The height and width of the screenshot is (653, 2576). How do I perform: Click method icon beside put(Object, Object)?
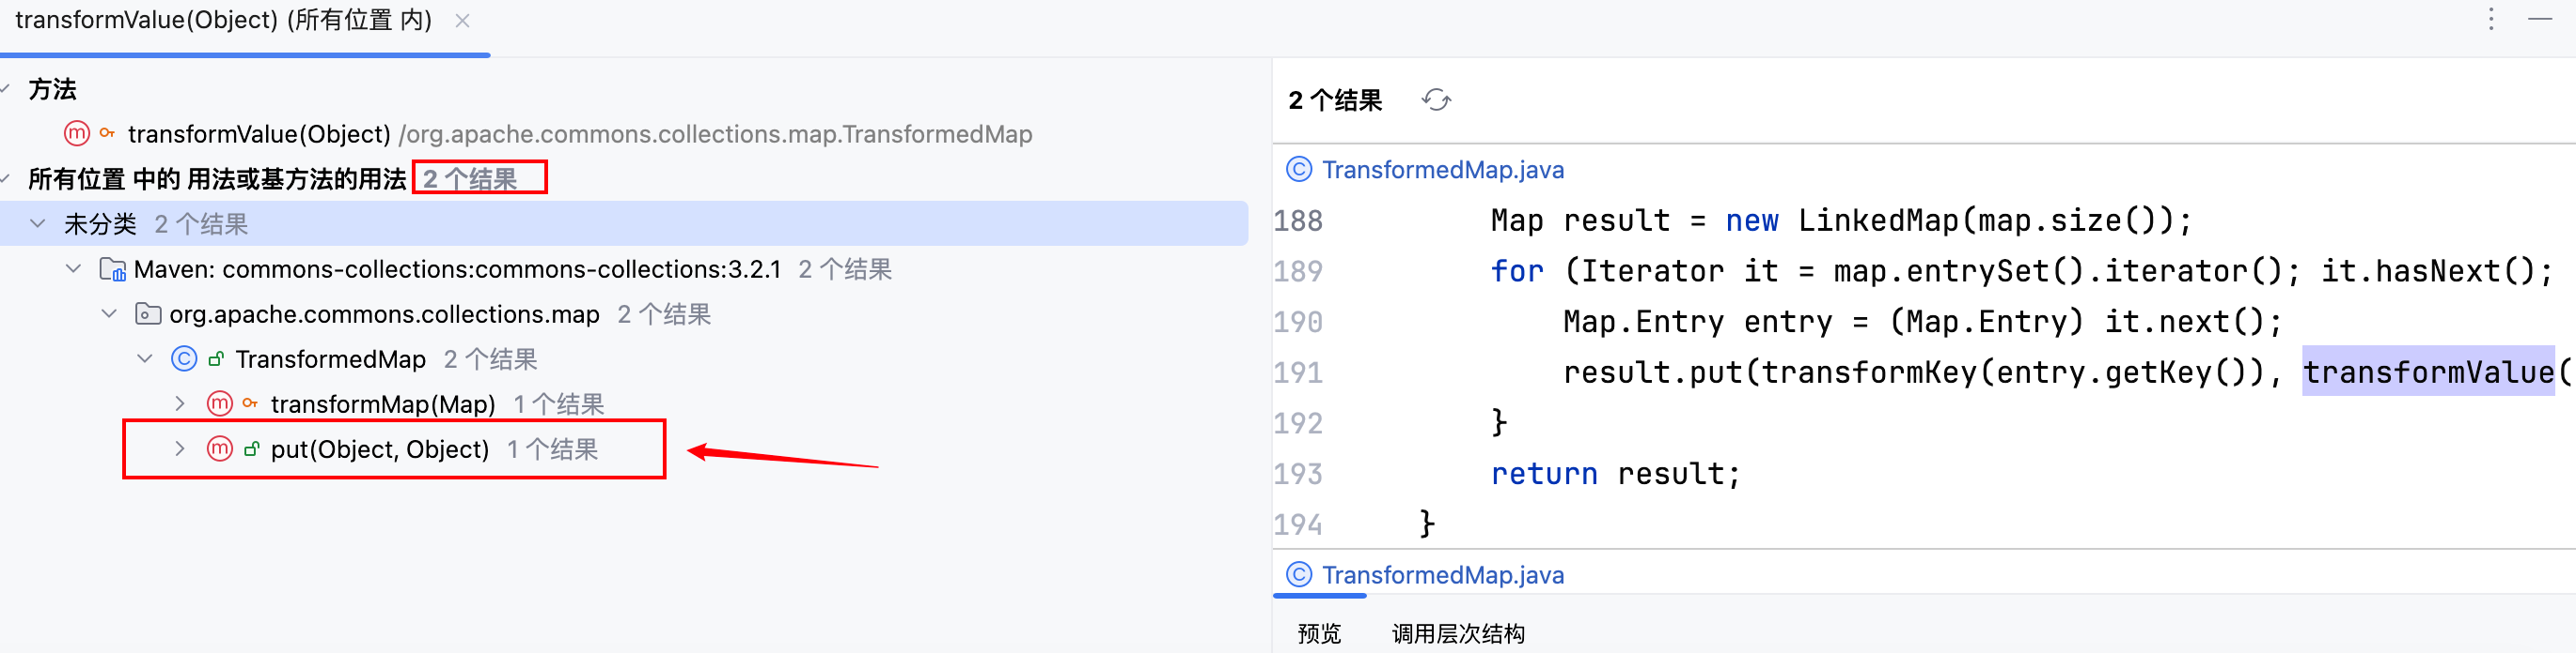219,448
